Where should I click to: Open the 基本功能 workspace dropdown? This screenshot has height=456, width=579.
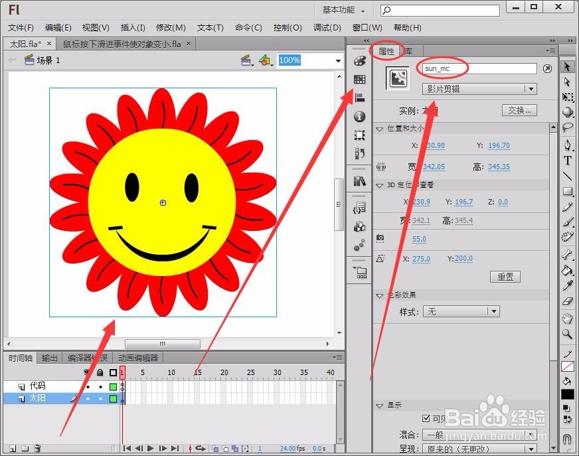click(x=343, y=10)
